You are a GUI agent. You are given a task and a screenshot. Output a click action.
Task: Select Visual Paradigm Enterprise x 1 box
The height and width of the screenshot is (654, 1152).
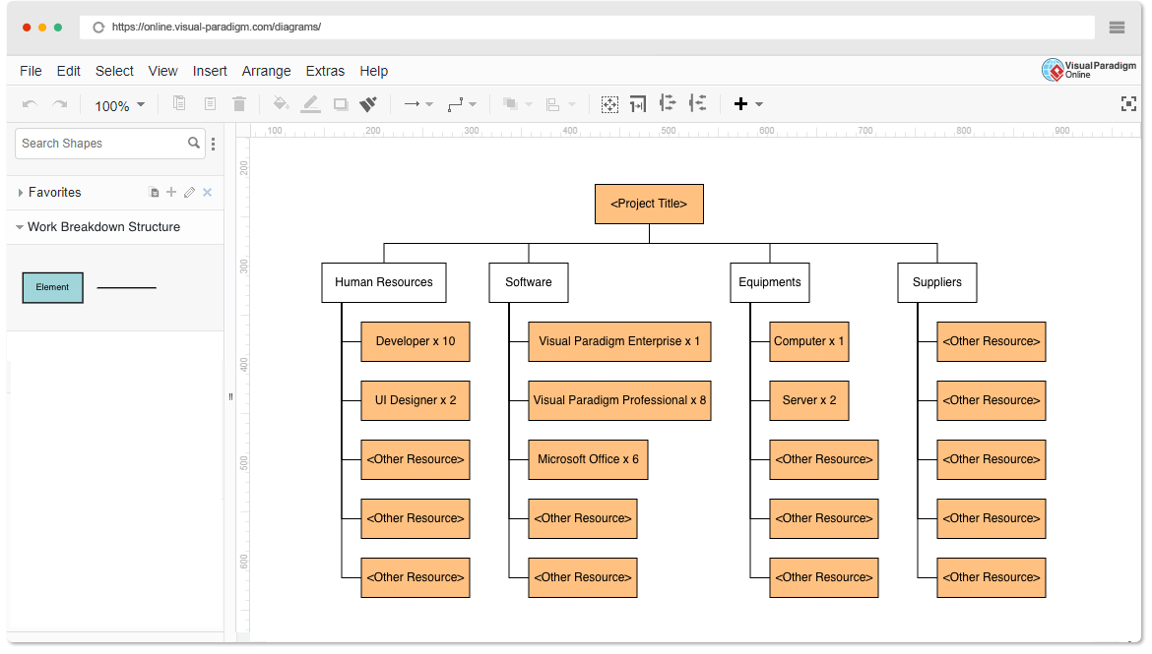620,342
